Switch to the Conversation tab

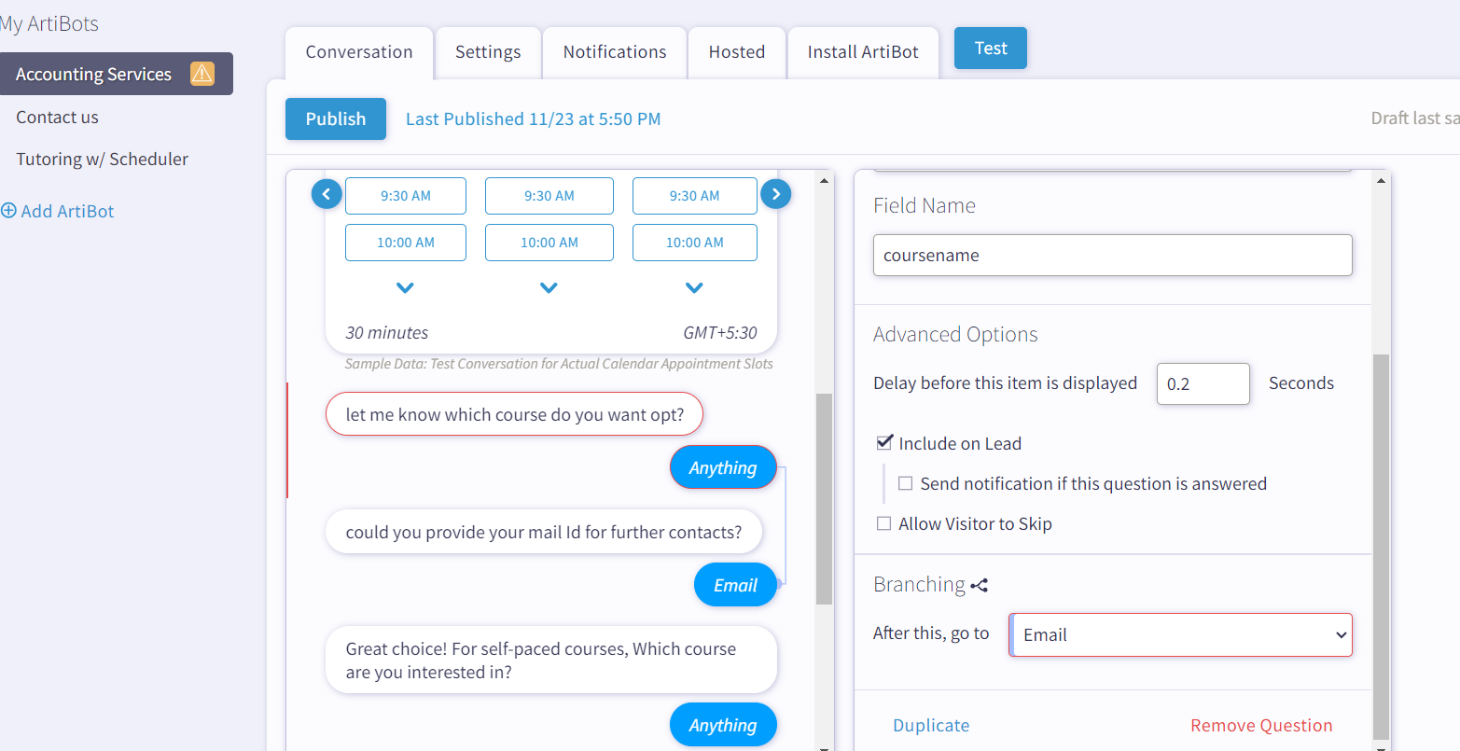click(x=359, y=52)
